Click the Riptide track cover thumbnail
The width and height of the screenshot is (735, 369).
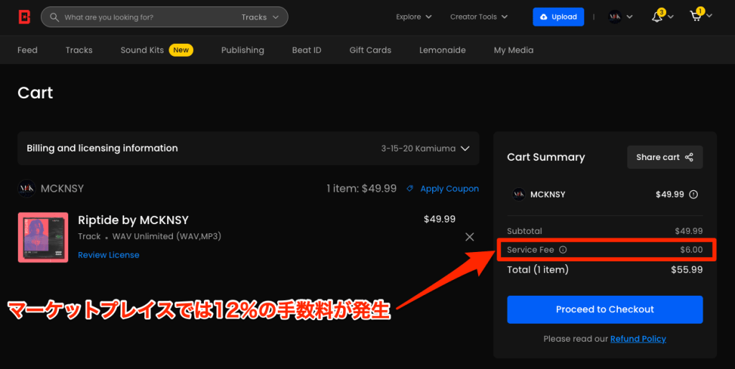[x=43, y=237]
